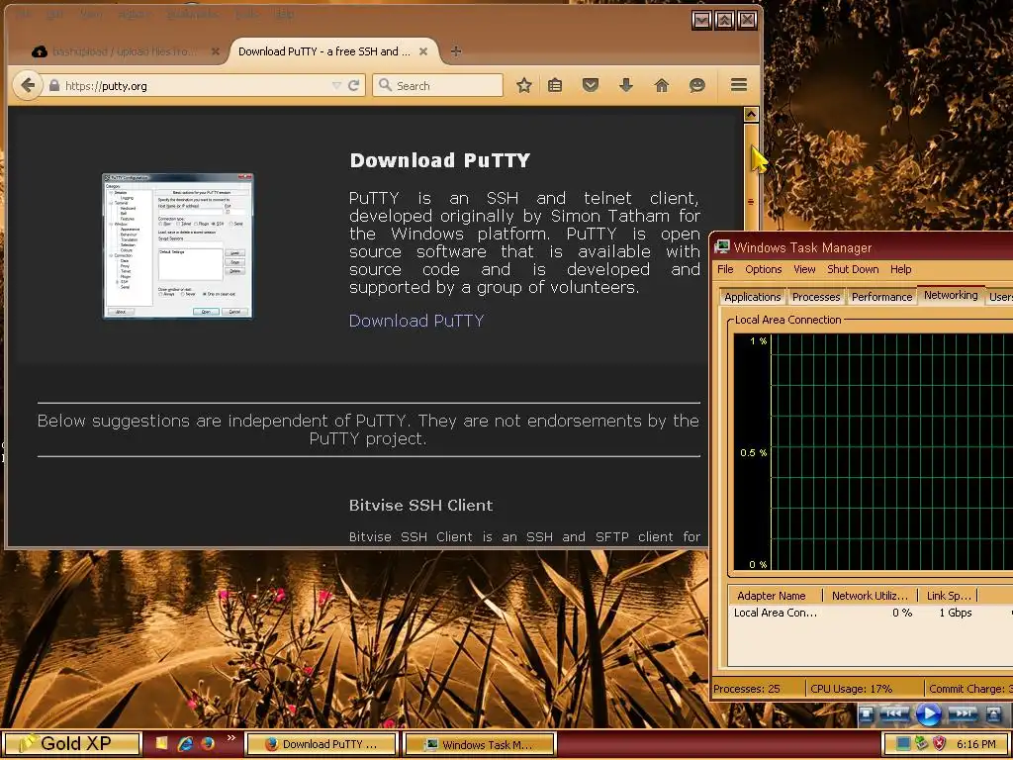
Task: Click the Download PuTTY link
Action: (416, 321)
